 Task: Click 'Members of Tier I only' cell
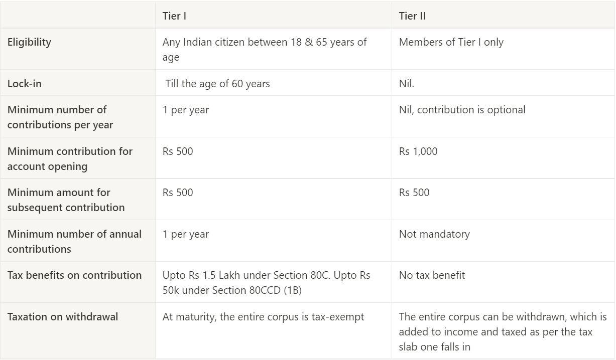coord(451,42)
